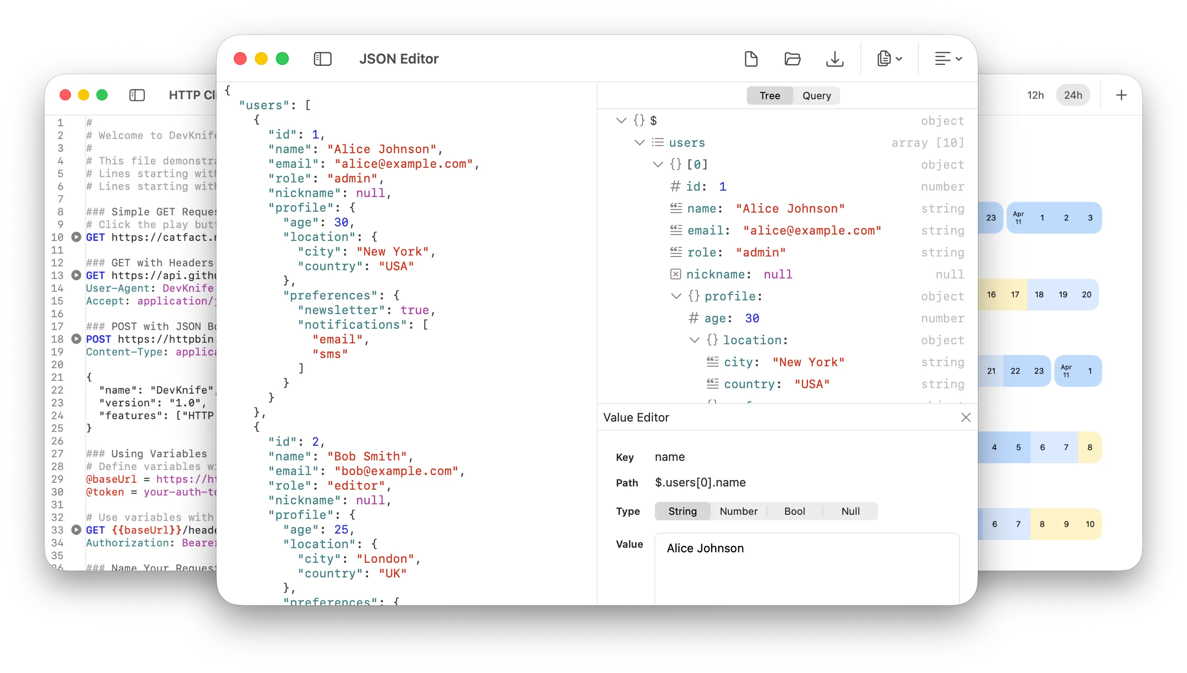The width and height of the screenshot is (1187, 673).
Task: Select Bool type in Value Editor
Action: point(794,511)
